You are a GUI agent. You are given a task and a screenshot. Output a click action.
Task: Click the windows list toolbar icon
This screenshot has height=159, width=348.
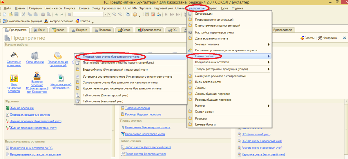[128, 14]
